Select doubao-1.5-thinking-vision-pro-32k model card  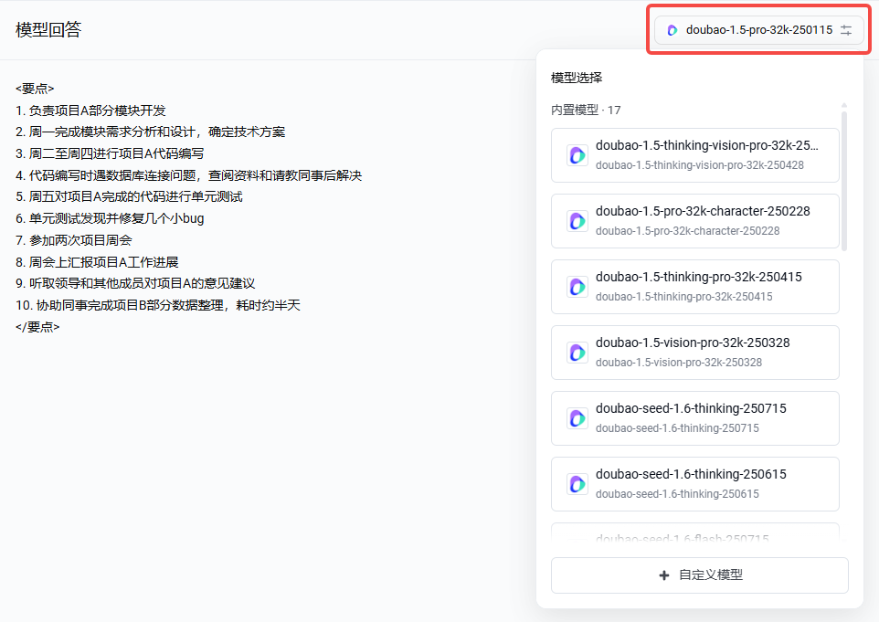(x=694, y=155)
